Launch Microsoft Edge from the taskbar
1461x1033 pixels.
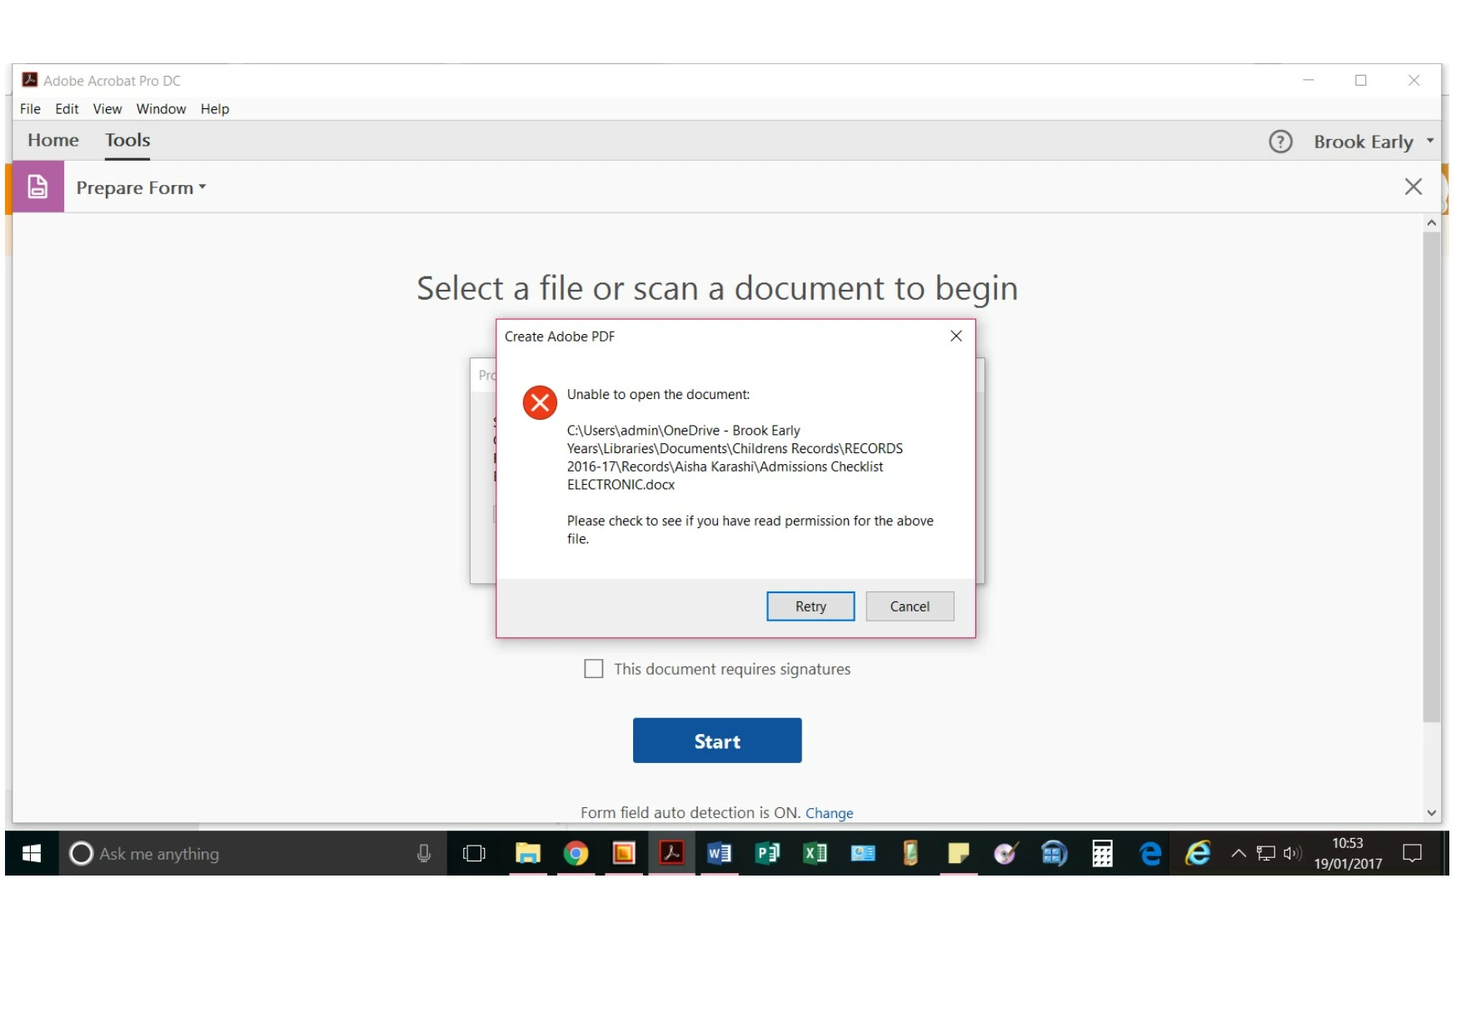(1150, 853)
